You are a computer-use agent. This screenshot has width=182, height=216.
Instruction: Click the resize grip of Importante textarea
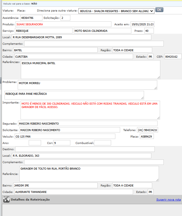coord(158,118)
